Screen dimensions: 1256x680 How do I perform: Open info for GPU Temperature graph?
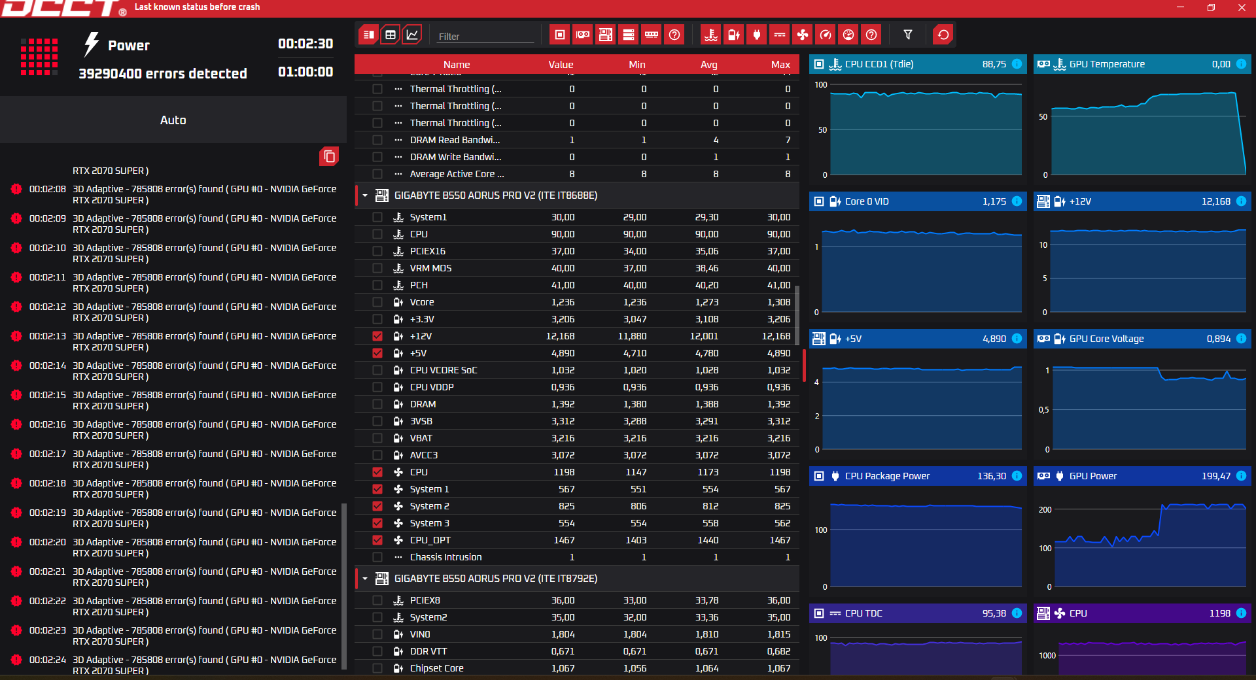click(x=1241, y=64)
